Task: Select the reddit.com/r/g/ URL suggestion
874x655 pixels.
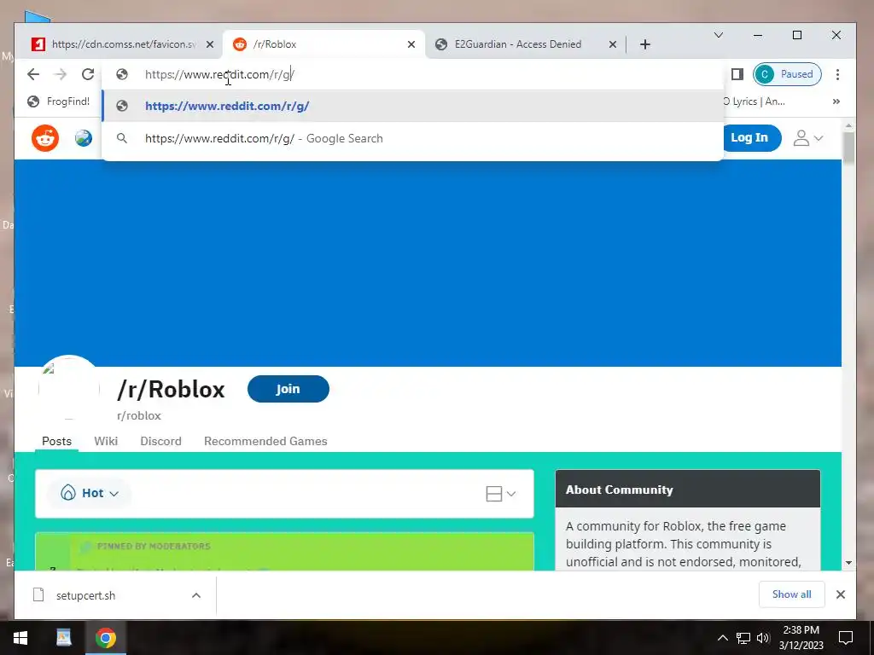Action: [x=412, y=106]
